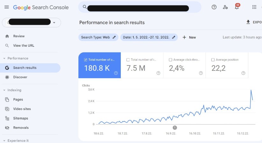Uncheck Total number of clicks checkbox
The width and height of the screenshot is (262, 143).
point(85,60)
